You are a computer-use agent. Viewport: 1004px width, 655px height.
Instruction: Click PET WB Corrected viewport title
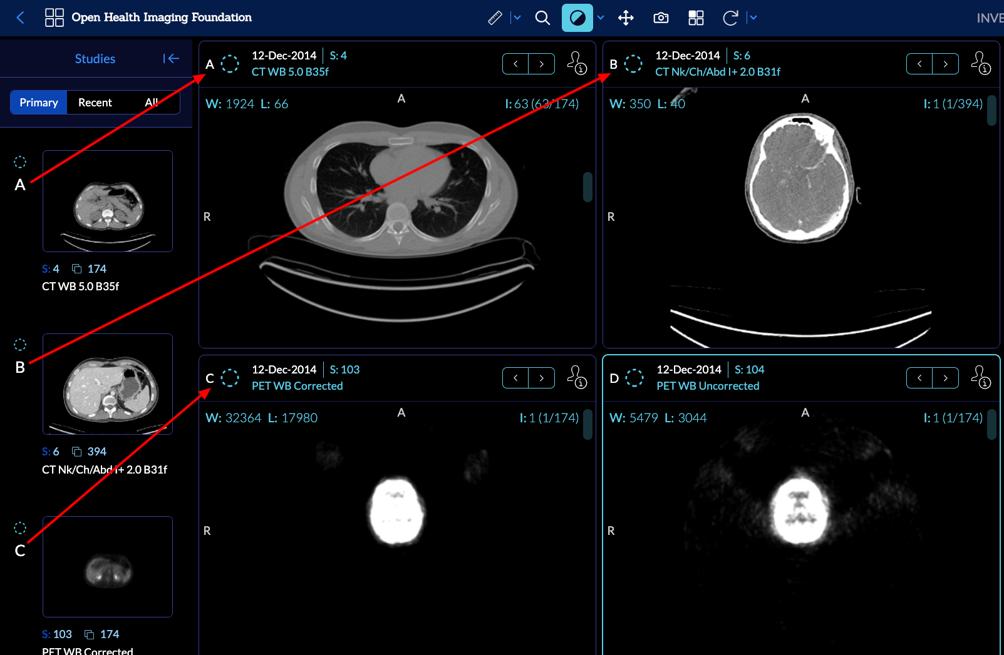tap(298, 386)
